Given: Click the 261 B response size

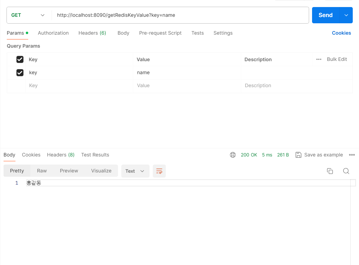Looking at the screenshot, I should click(283, 155).
